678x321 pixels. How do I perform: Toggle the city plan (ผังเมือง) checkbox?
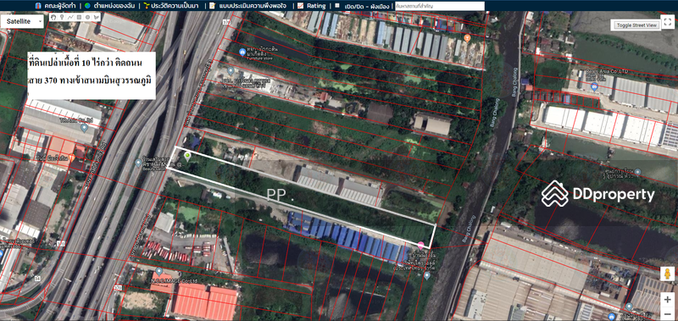336,6
